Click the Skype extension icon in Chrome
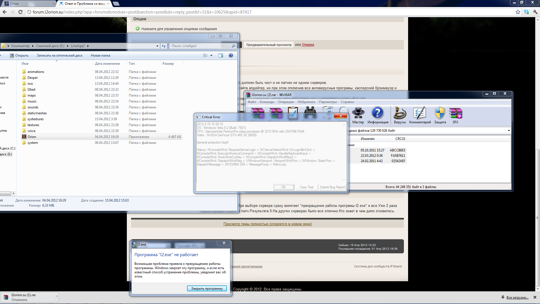Image resolution: width=540 pixels, height=304 pixels. 526,12
